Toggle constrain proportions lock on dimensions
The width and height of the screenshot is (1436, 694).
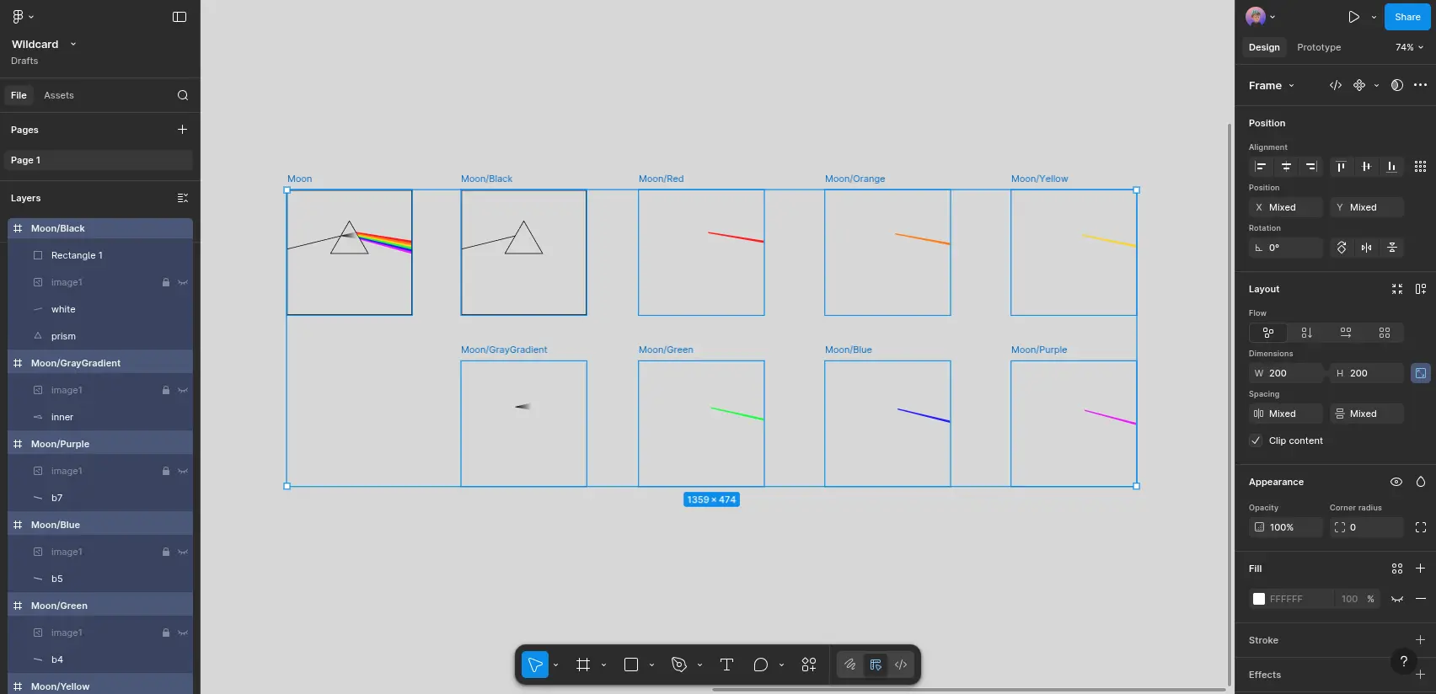coord(1421,373)
